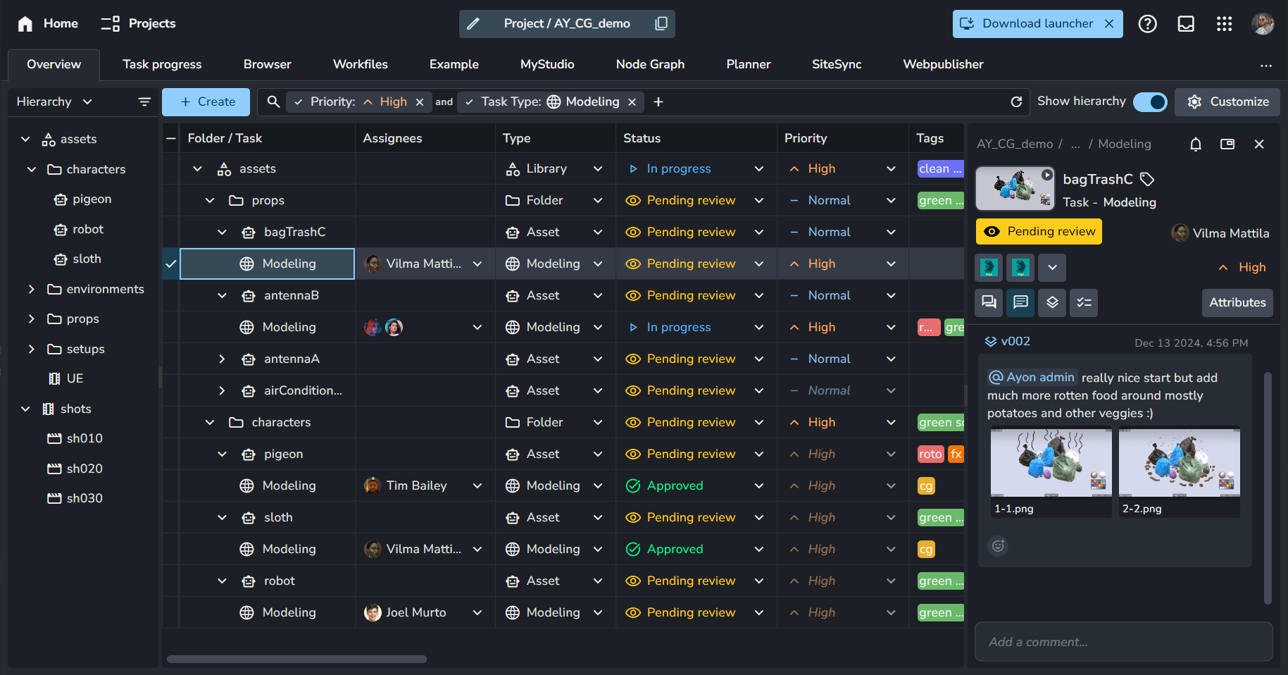Click the Create button
The height and width of the screenshot is (675, 1288).
(206, 102)
